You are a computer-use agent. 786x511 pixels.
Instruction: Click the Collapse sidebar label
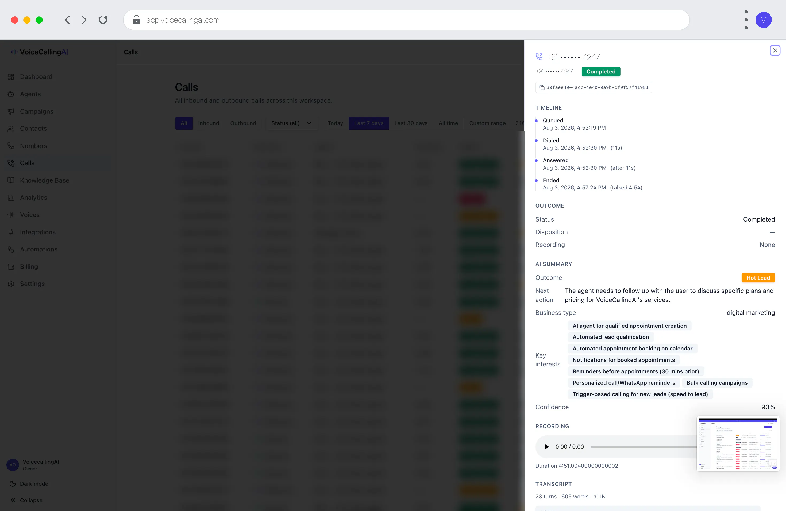pos(31,500)
